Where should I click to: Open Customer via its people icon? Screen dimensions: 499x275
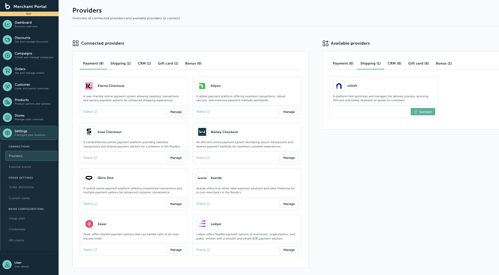coord(7,87)
